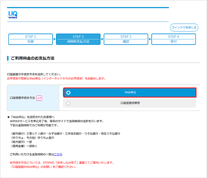Viewport: 207px width, 178px height.
Task: Click the red text recommending Web申込
Action: 56,79
